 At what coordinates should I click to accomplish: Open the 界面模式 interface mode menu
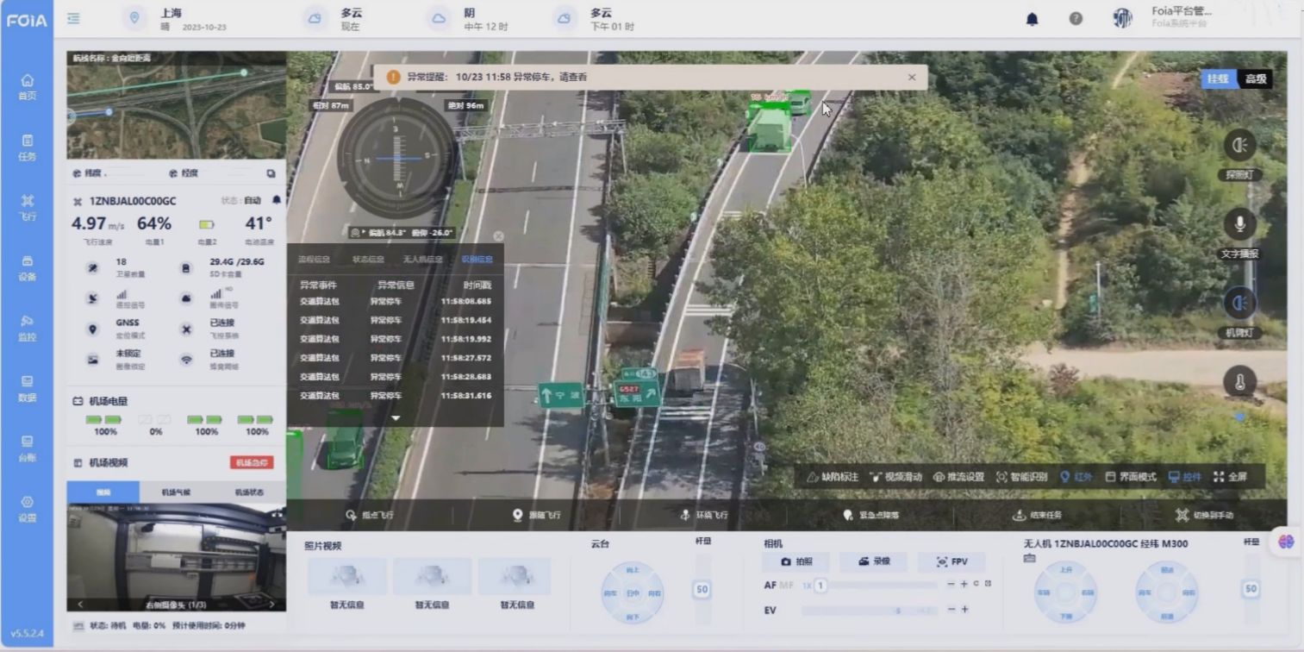coord(1131,477)
